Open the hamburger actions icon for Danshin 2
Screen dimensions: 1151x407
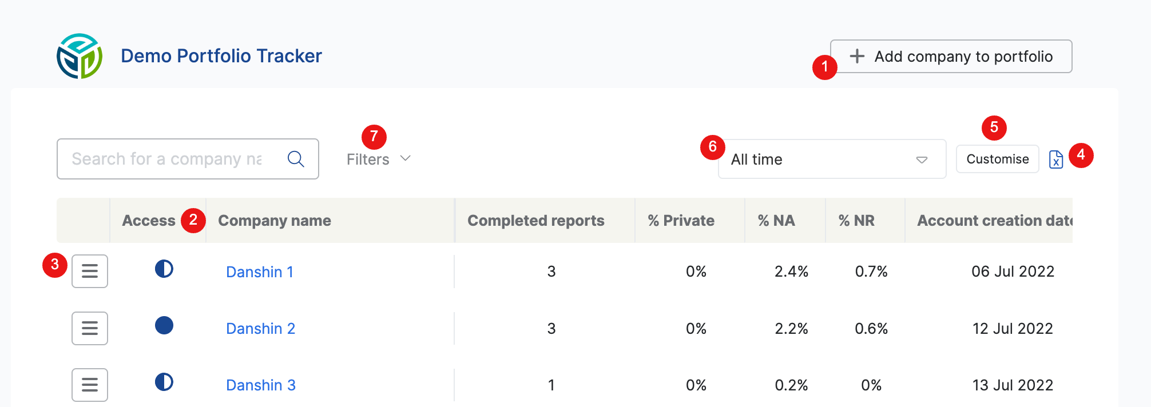point(89,328)
